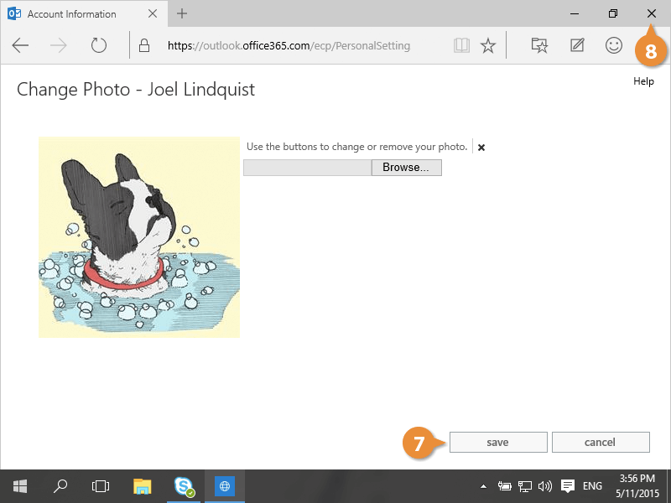Send feedback using the smiley icon
The width and height of the screenshot is (671, 503).
pyautogui.click(x=614, y=45)
